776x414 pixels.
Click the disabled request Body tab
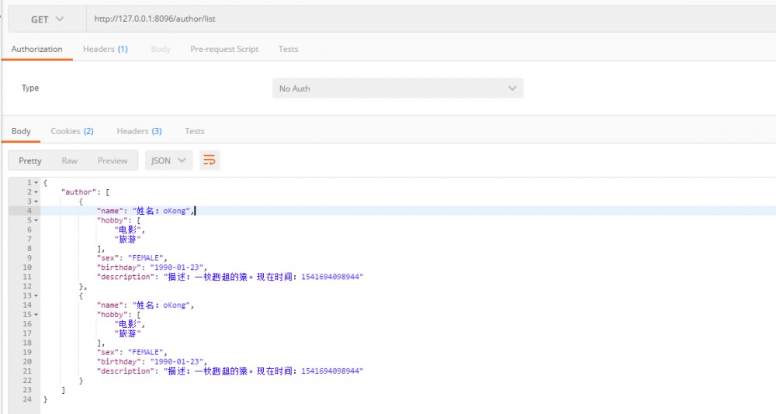point(161,49)
